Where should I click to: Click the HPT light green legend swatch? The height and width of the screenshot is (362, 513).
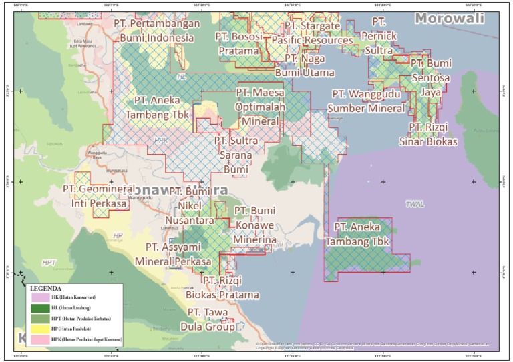point(41,319)
